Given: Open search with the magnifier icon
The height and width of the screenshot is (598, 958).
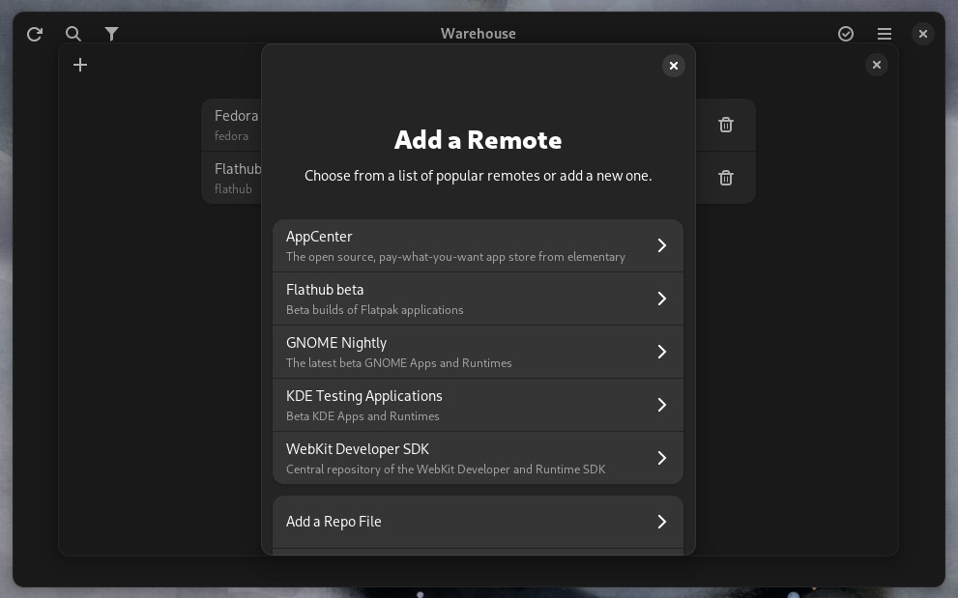Looking at the screenshot, I should pos(73,34).
